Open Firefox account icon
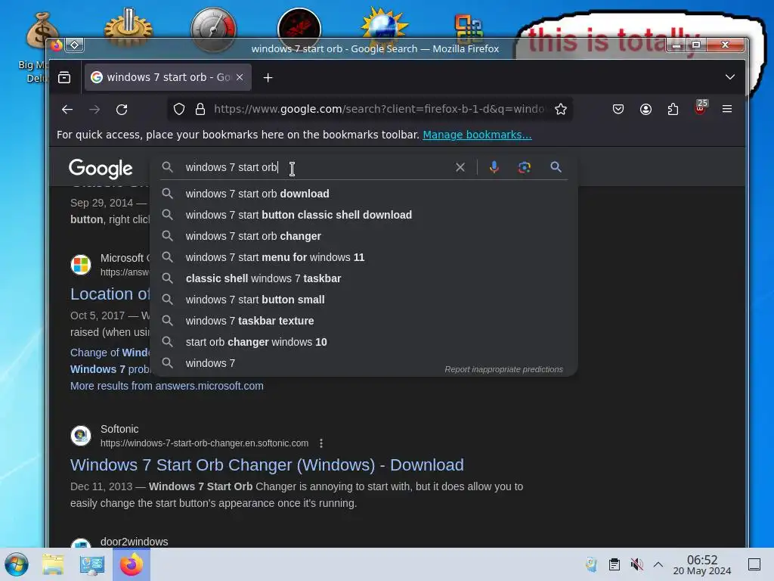The height and width of the screenshot is (581, 774). (x=646, y=109)
